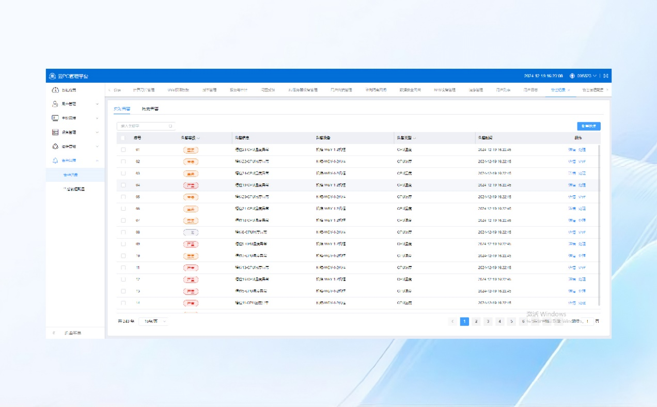This screenshot has width=657, height=407.
Task: Click the platform logo in the blue header
Action: [52, 76]
